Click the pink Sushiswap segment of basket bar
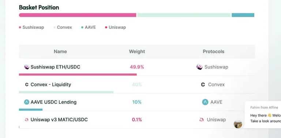The height and width of the screenshot is (138, 281). [78, 15]
